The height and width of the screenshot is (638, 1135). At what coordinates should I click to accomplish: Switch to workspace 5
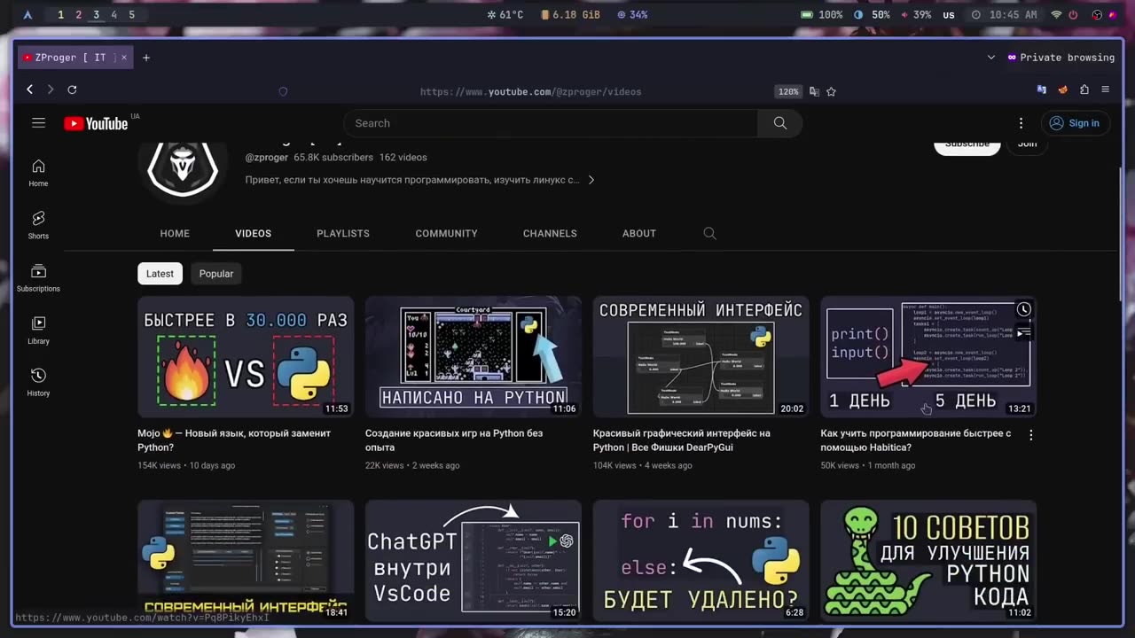tap(132, 15)
